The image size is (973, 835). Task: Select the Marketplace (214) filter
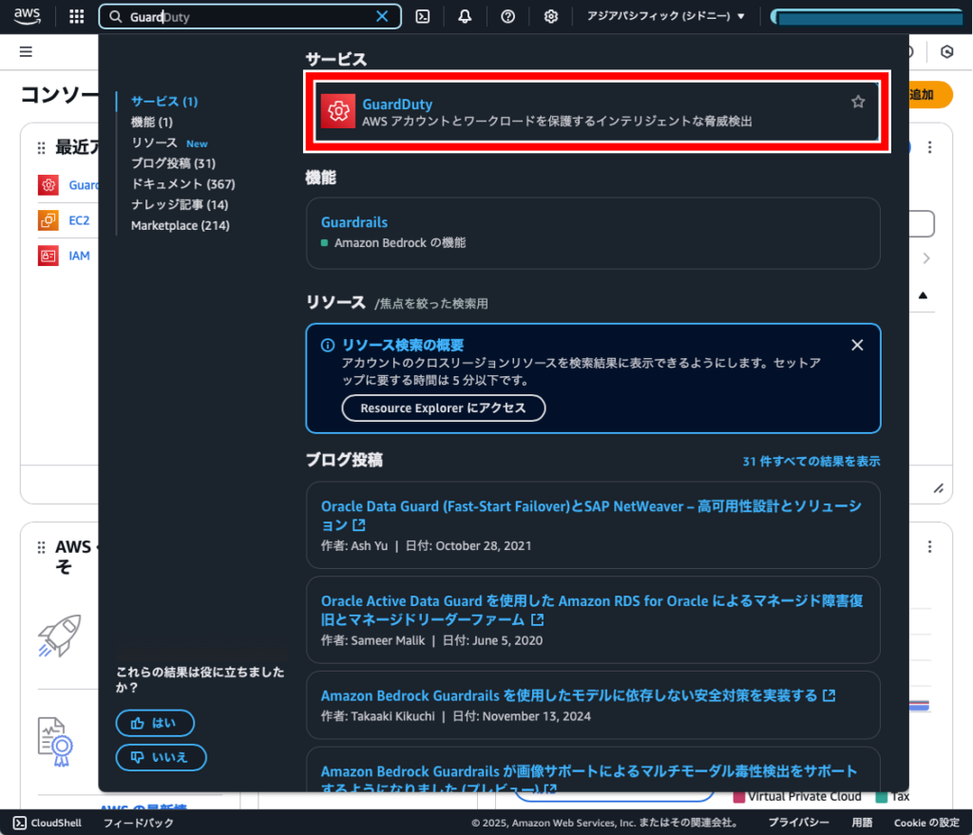click(180, 225)
